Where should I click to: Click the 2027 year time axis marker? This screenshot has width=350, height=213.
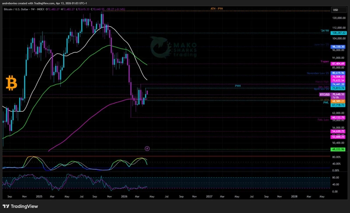209,197
